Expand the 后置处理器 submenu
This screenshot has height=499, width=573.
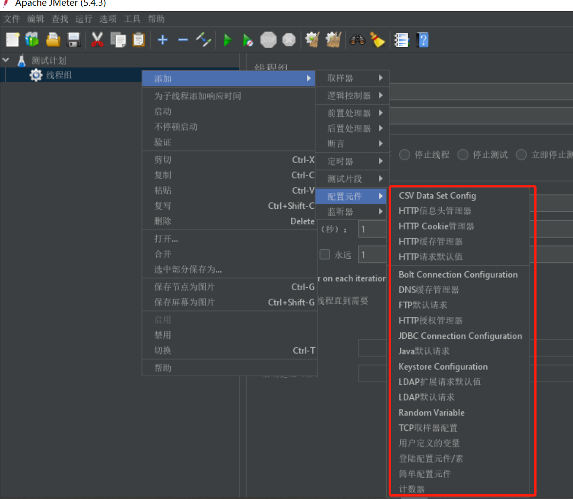tap(352, 129)
